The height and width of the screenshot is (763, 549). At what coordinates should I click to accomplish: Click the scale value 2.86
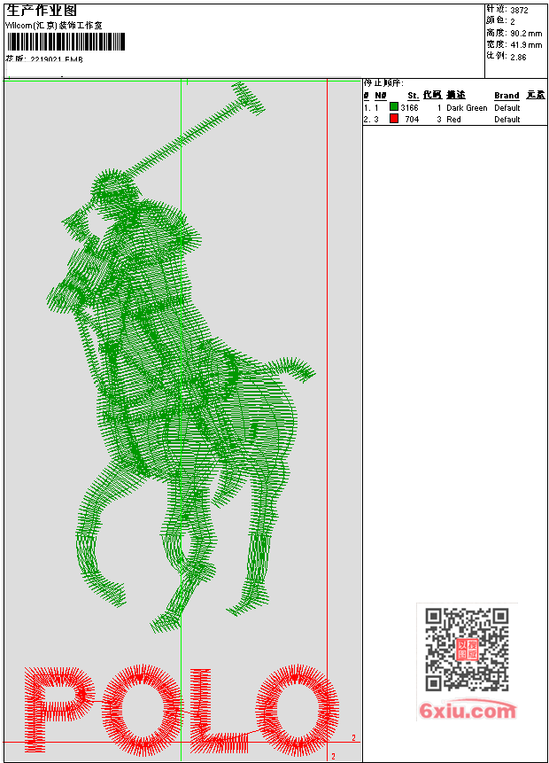(x=518, y=57)
